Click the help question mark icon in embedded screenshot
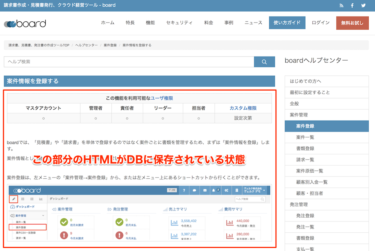 tap(184, 190)
